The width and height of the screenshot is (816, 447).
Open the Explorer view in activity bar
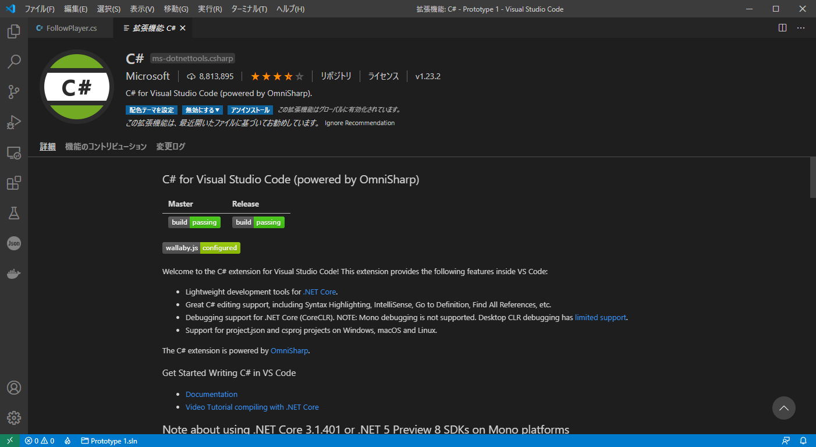click(x=14, y=31)
